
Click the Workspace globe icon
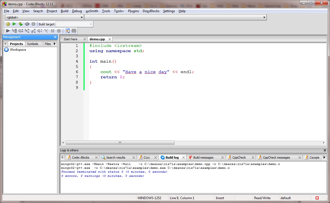6,50
